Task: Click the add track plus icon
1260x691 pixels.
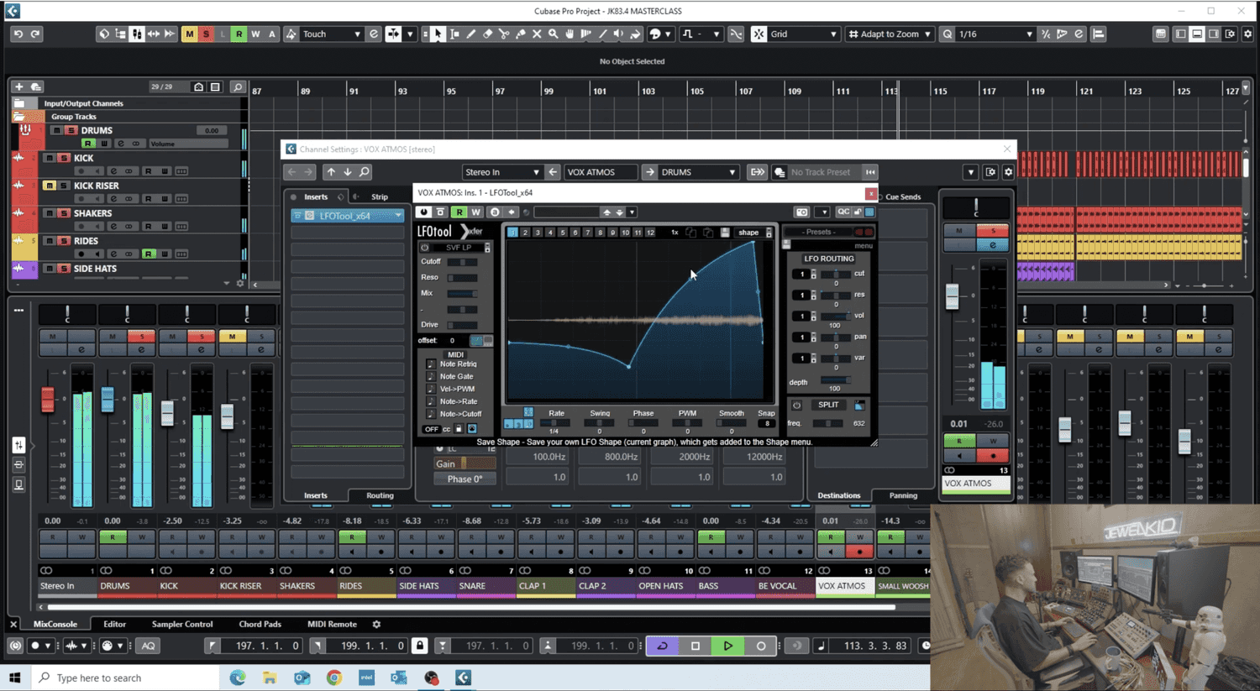Action: 18,86
